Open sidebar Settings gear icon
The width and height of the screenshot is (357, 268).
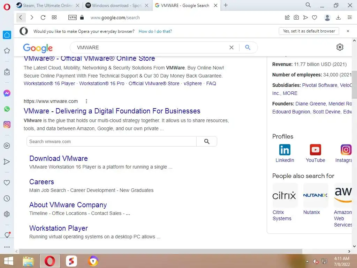click(x=7, y=214)
